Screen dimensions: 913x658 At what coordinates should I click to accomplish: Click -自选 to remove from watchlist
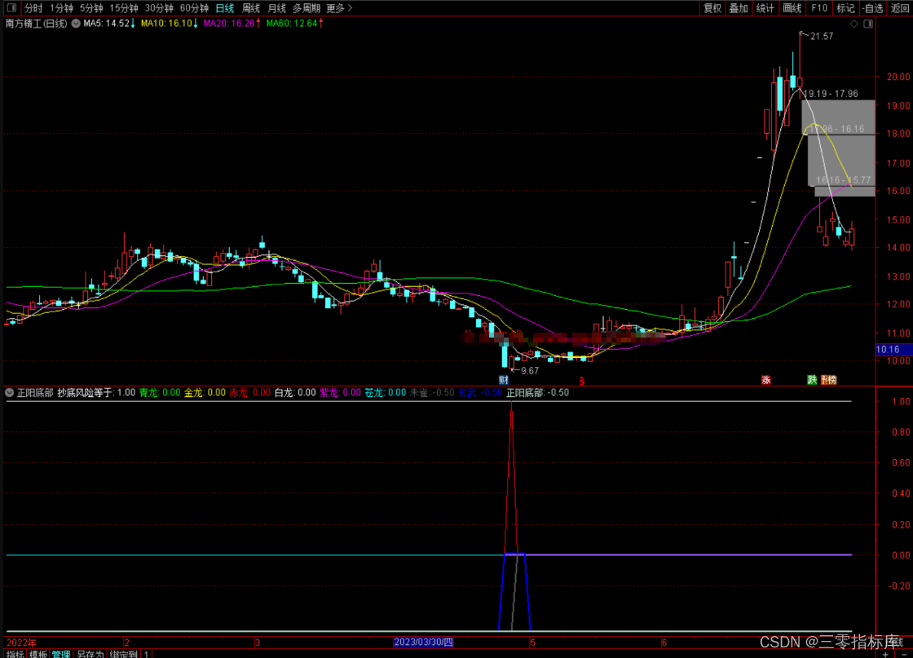[x=873, y=8]
